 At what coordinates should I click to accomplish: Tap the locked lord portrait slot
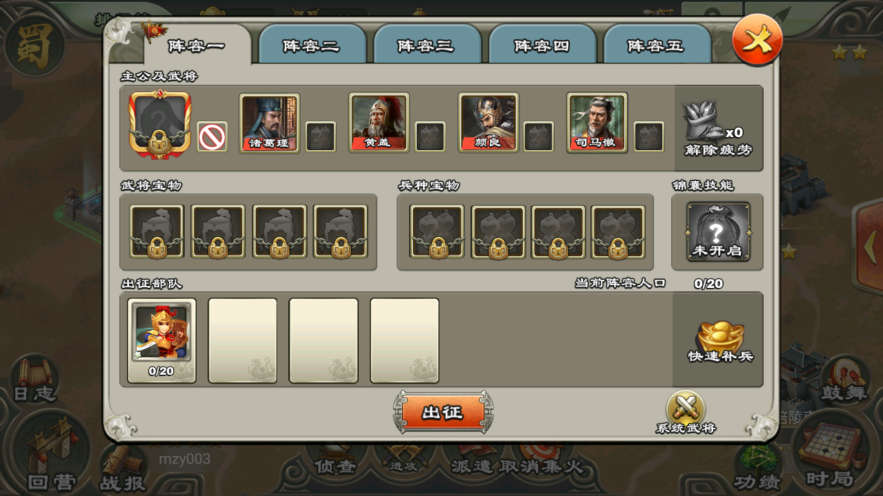tap(160, 124)
